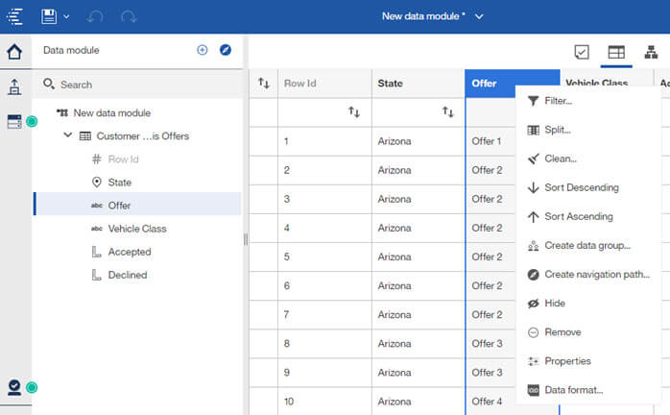
Task: Click the Row Id column header
Action: click(x=324, y=83)
